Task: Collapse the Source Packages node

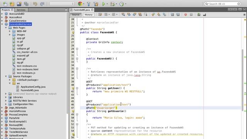Action: pyautogui.click(x=6, y=76)
